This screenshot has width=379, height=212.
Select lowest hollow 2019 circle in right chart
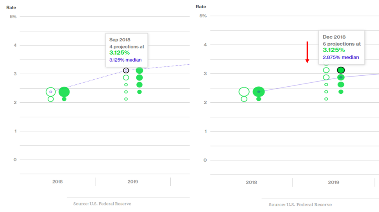(x=326, y=99)
